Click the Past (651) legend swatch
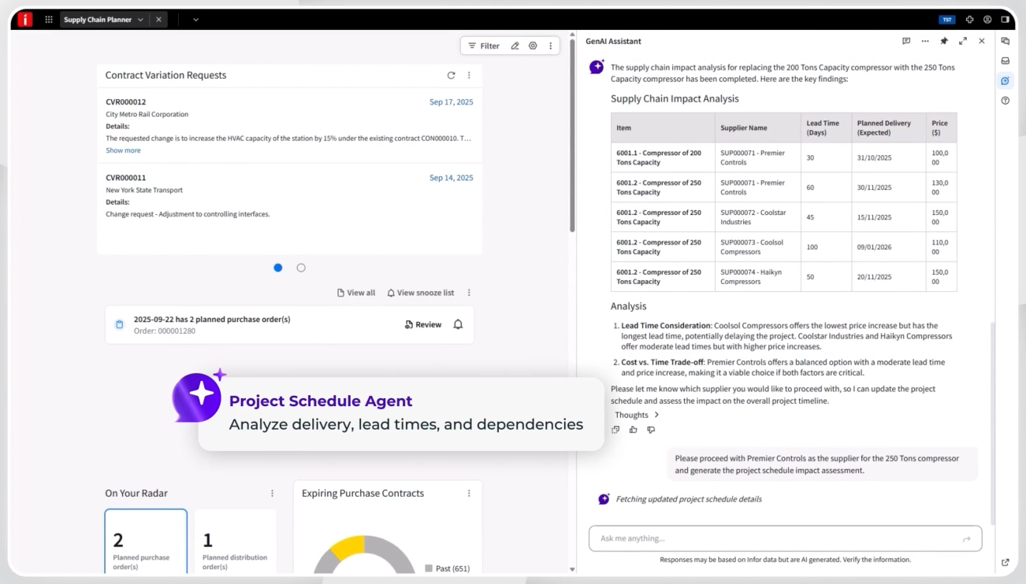 coord(429,568)
